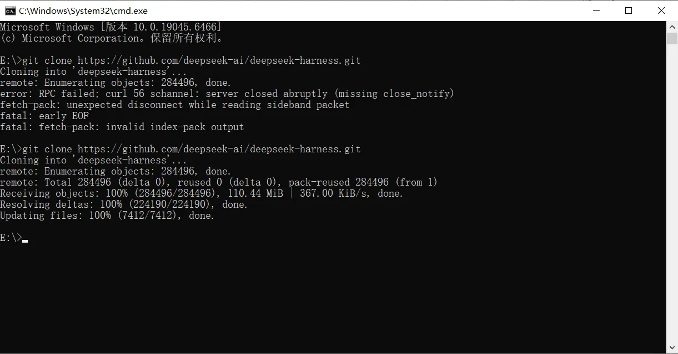The width and height of the screenshot is (678, 354).
Task: Click the window title C:\Windows\System32\cmd.exe
Action: point(83,11)
